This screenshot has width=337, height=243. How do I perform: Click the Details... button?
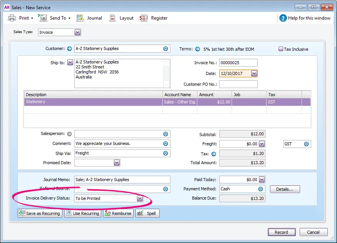click(x=285, y=189)
